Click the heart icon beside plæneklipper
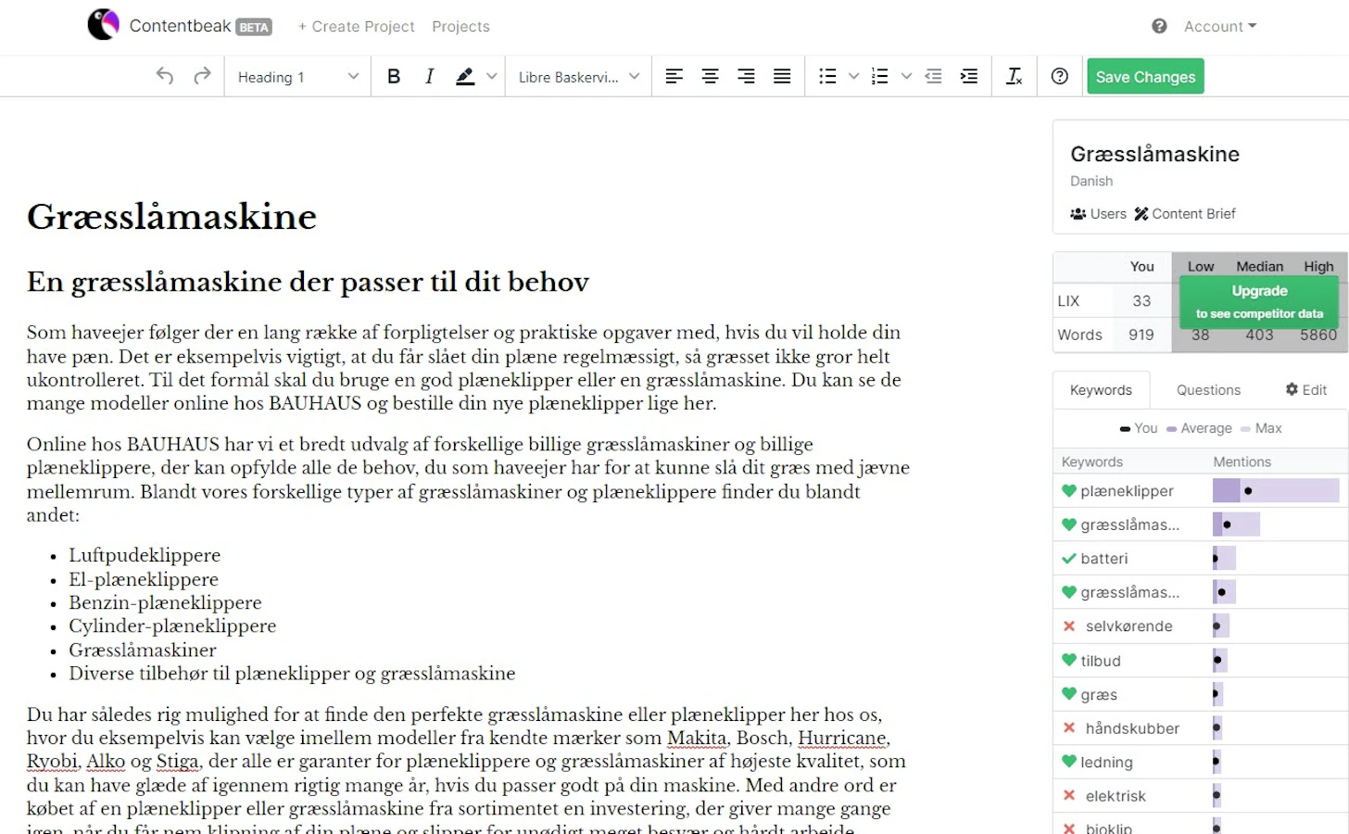1349x834 pixels. (x=1069, y=491)
